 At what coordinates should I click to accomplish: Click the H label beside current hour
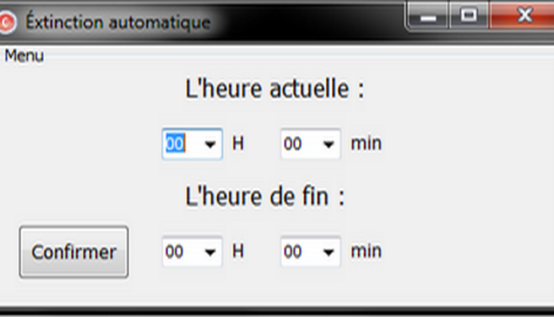238,143
